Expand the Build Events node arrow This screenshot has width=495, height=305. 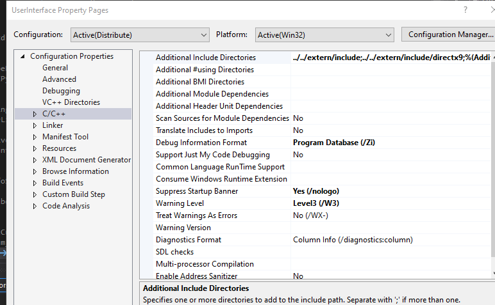click(x=35, y=183)
